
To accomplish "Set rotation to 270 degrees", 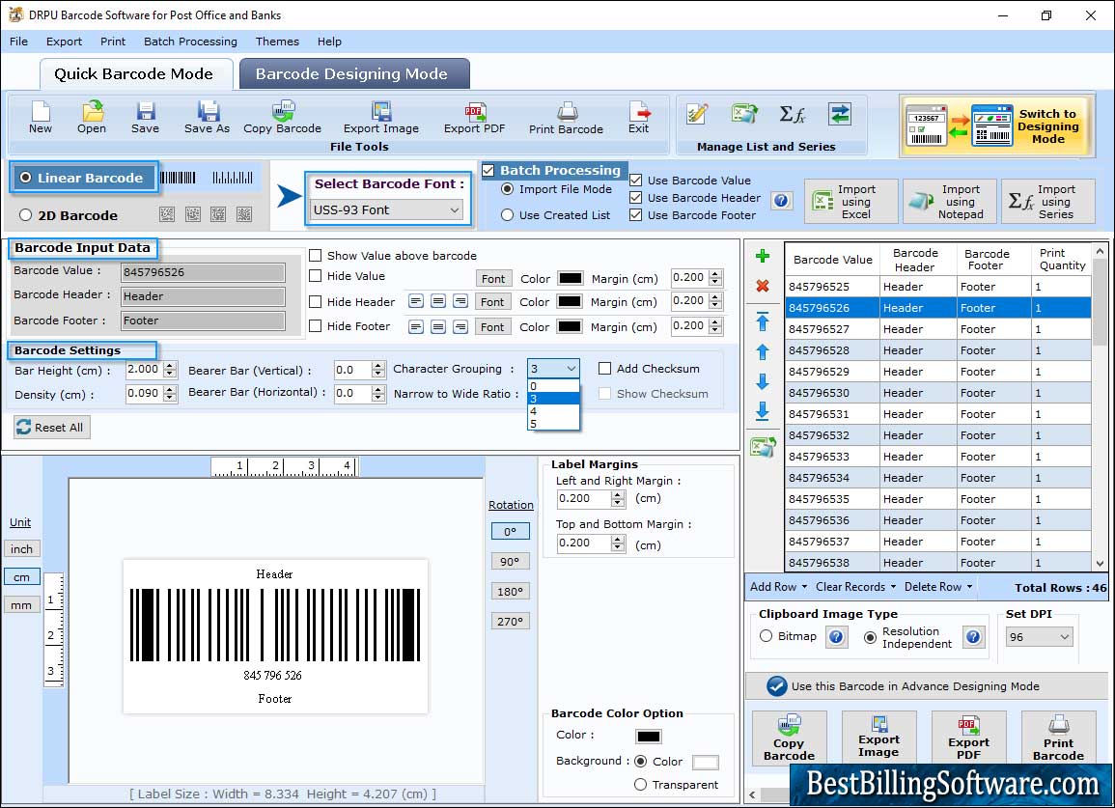I will tap(510, 621).
